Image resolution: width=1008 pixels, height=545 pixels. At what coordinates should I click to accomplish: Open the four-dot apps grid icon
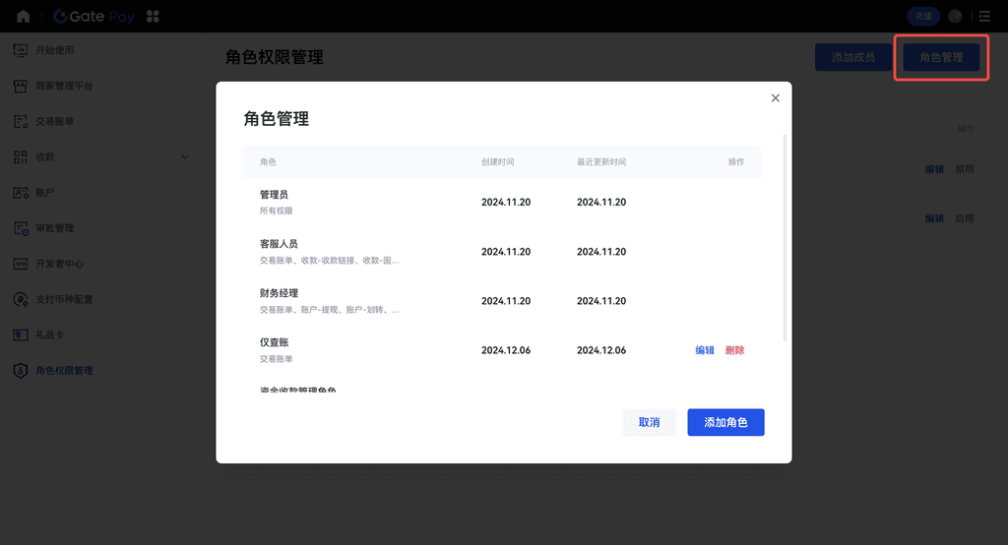pos(152,16)
